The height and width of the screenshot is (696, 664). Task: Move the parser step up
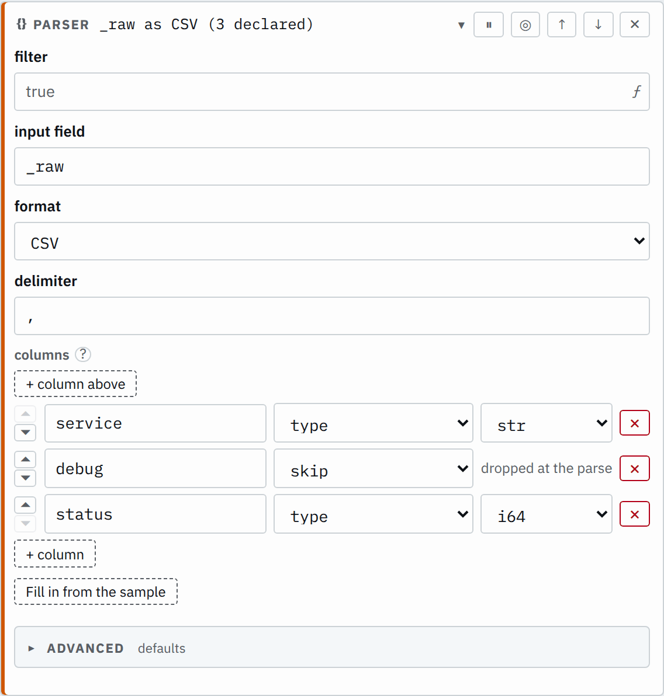[562, 25]
